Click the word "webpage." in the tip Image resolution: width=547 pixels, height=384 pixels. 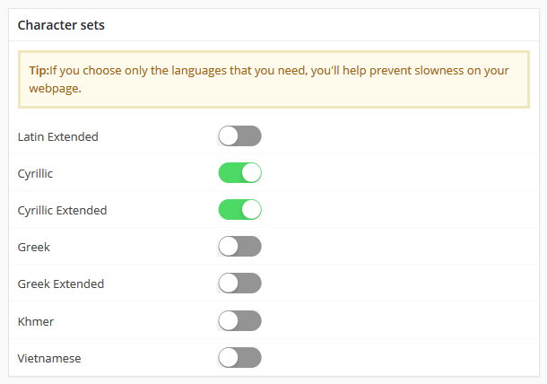[55, 88]
